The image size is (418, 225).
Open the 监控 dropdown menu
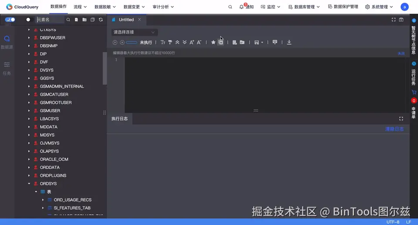[270, 7]
